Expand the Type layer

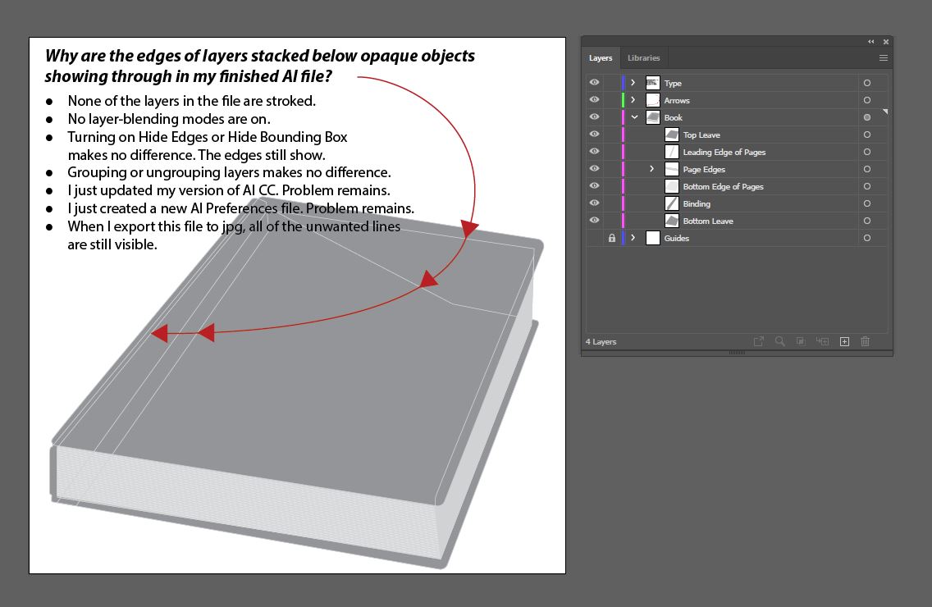point(632,82)
